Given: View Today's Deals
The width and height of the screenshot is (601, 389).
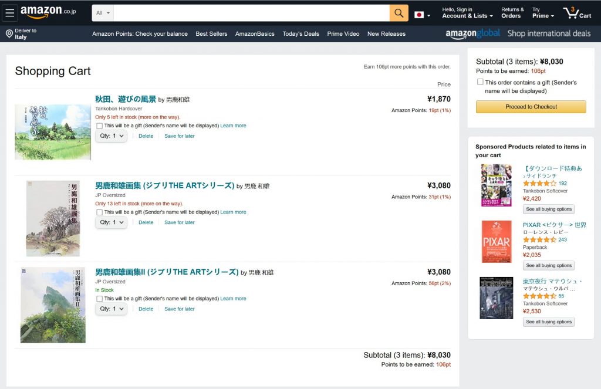Looking at the screenshot, I should 301,33.
